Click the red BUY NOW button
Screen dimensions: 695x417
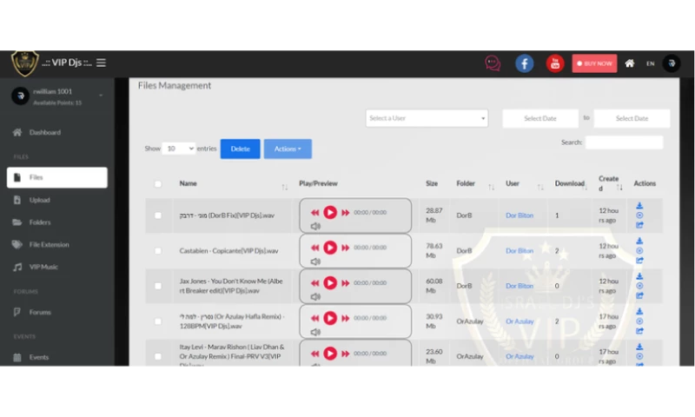[x=594, y=63]
